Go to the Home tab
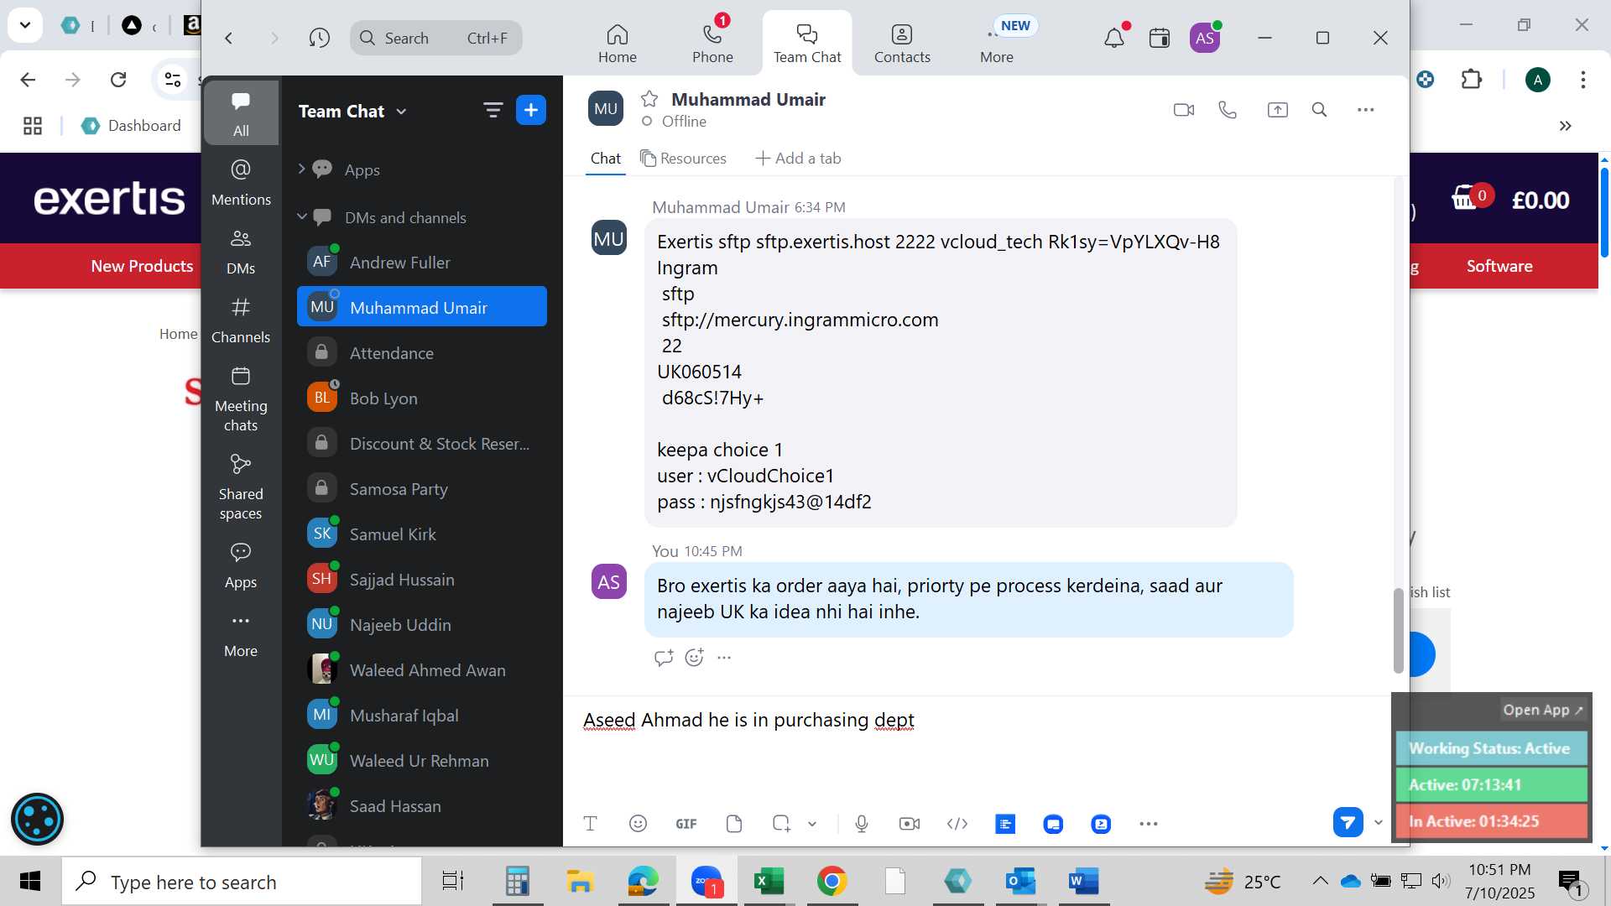This screenshot has height=906, width=1611. coord(617,43)
